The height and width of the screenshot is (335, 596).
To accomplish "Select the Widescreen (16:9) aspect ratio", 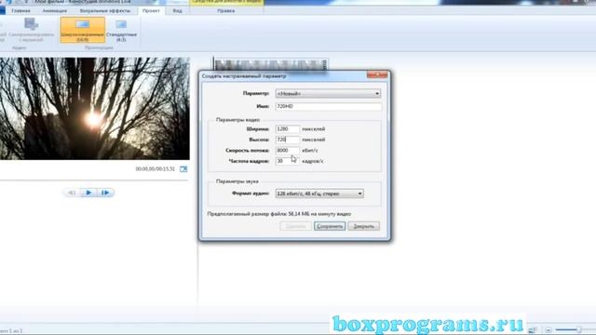I will coord(83,30).
